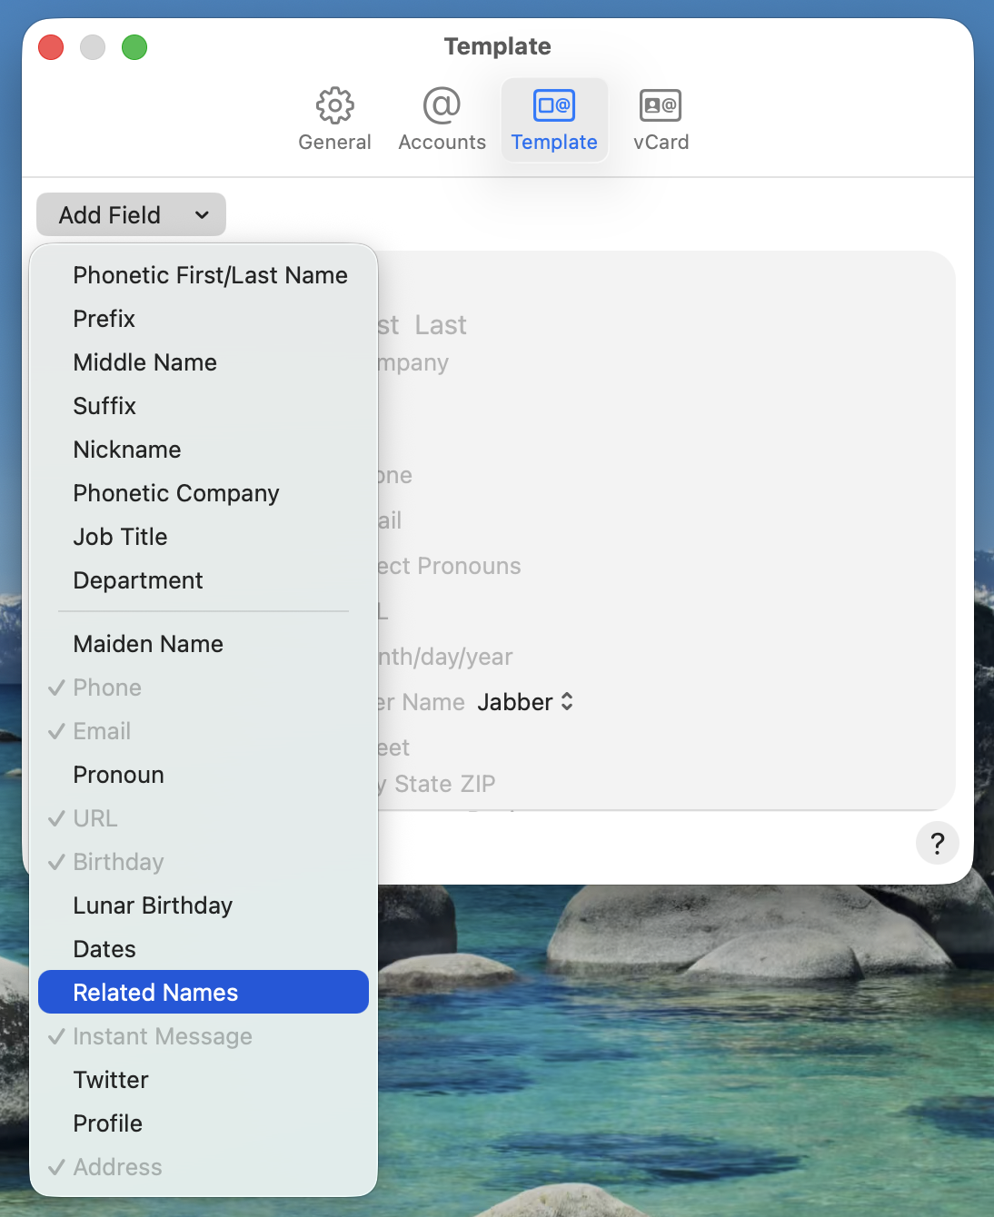Select Maiden Name from the list
994x1217 pixels.
[148, 644]
